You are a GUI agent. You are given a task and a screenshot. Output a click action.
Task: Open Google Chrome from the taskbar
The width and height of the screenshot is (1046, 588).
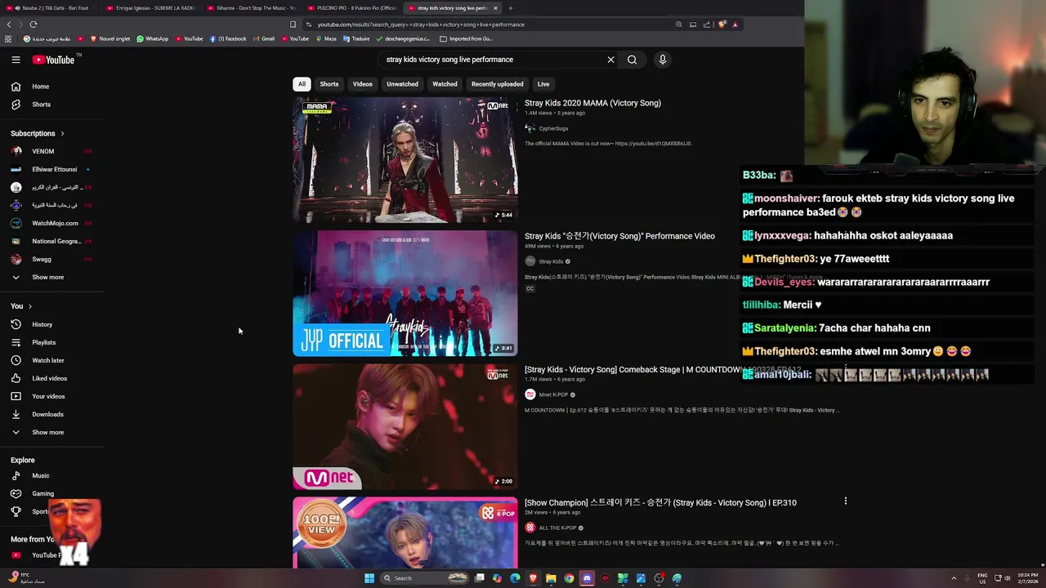569,578
